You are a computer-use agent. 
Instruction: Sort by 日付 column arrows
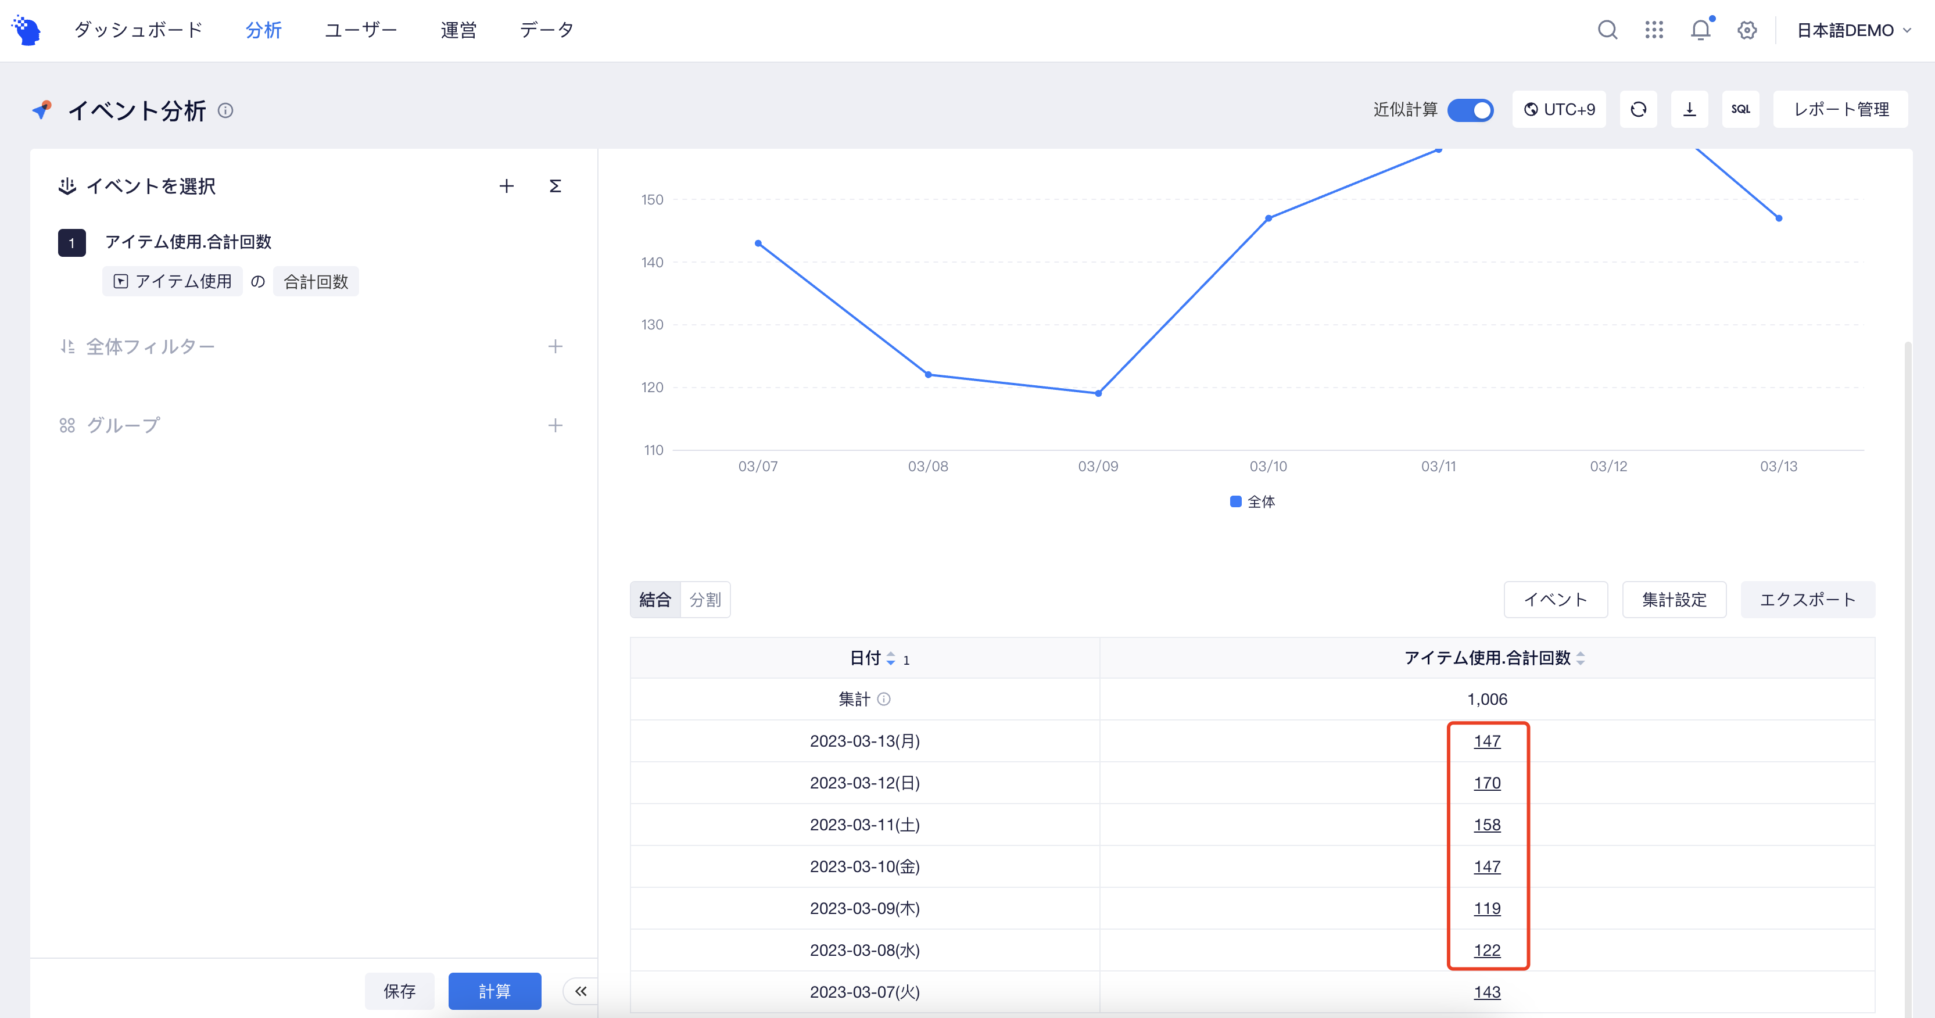click(891, 659)
